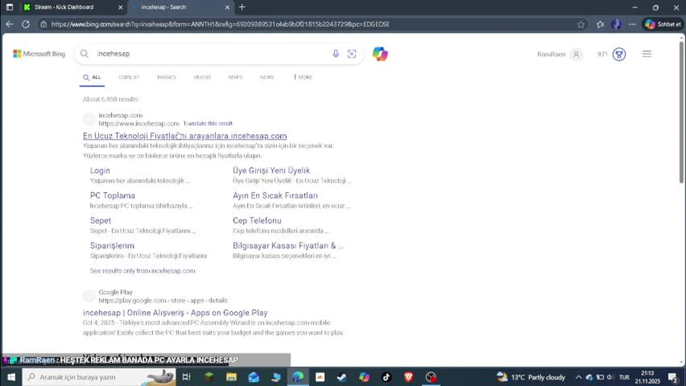The width and height of the screenshot is (686, 386).
Task: Open visual search camera icon
Action: click(x=352, y=54)
